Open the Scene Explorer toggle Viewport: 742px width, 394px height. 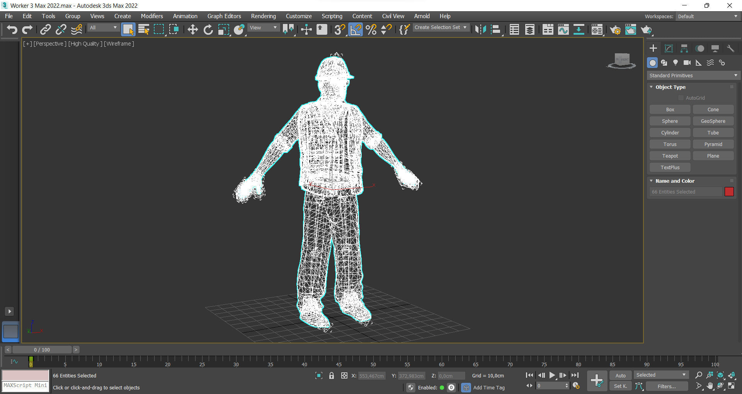tap(514, 30)
